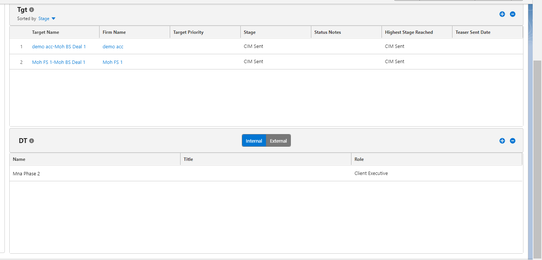This screenshot has height=260, width=542.
Task: Open the Moh FS 1 firm link
Action: pos(113,62)
